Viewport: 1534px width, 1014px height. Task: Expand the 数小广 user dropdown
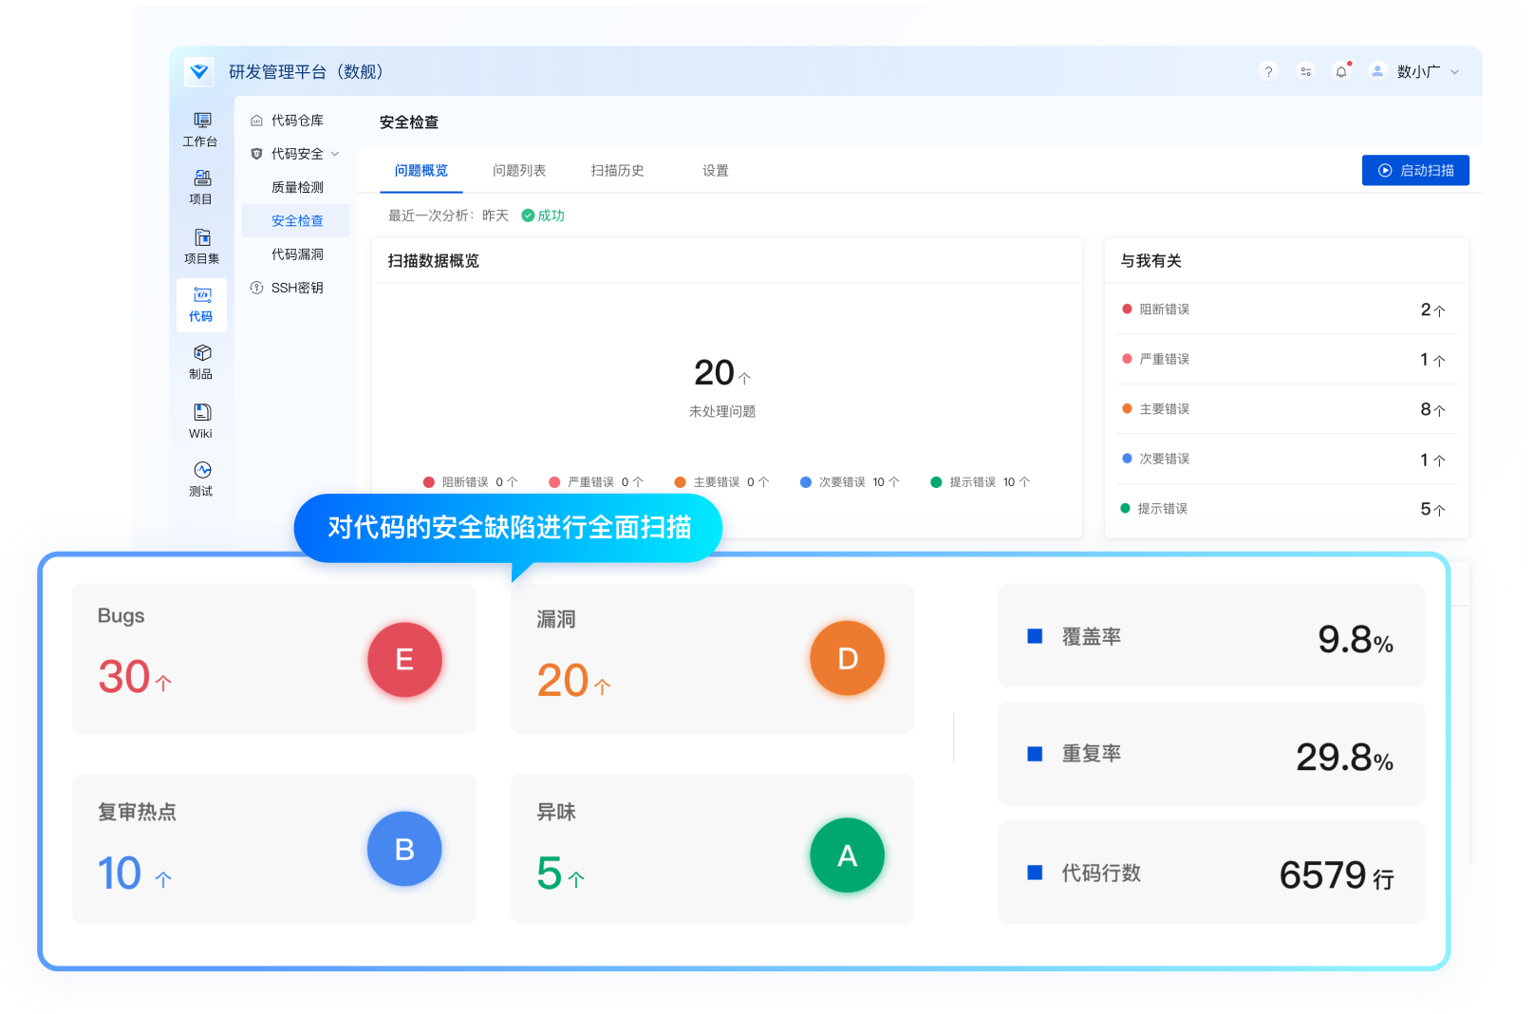tap(1454, 72)
